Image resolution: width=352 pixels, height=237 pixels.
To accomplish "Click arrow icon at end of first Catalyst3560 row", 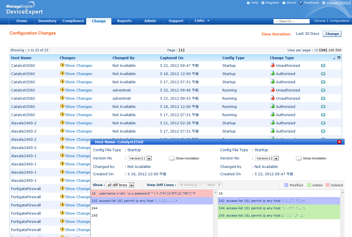I will tap(323, 66).
